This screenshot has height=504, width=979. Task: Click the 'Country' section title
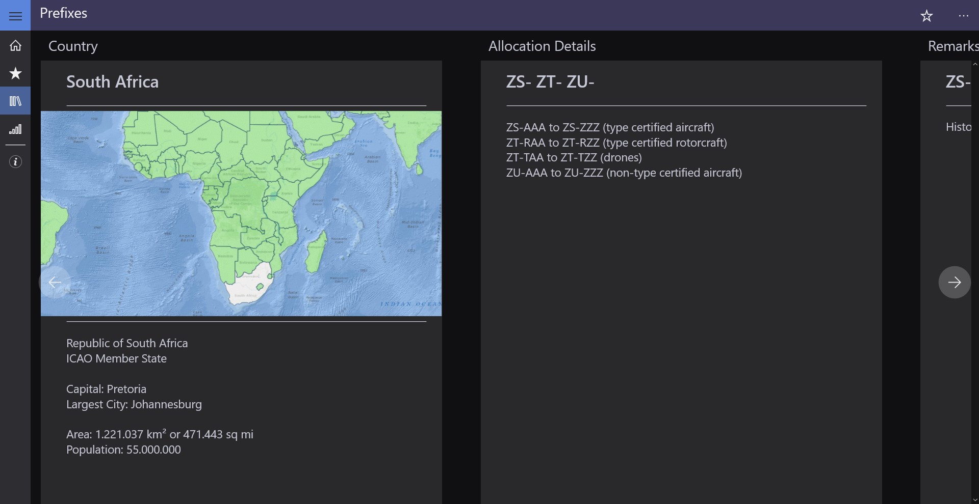[73, 46]
